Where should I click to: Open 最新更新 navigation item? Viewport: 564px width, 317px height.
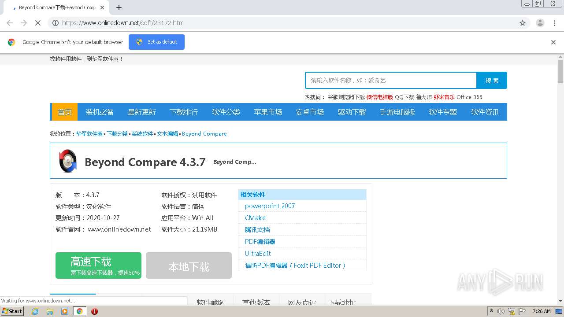pos(141,112)
